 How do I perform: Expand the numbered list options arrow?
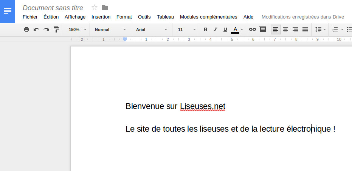(342, 30)
